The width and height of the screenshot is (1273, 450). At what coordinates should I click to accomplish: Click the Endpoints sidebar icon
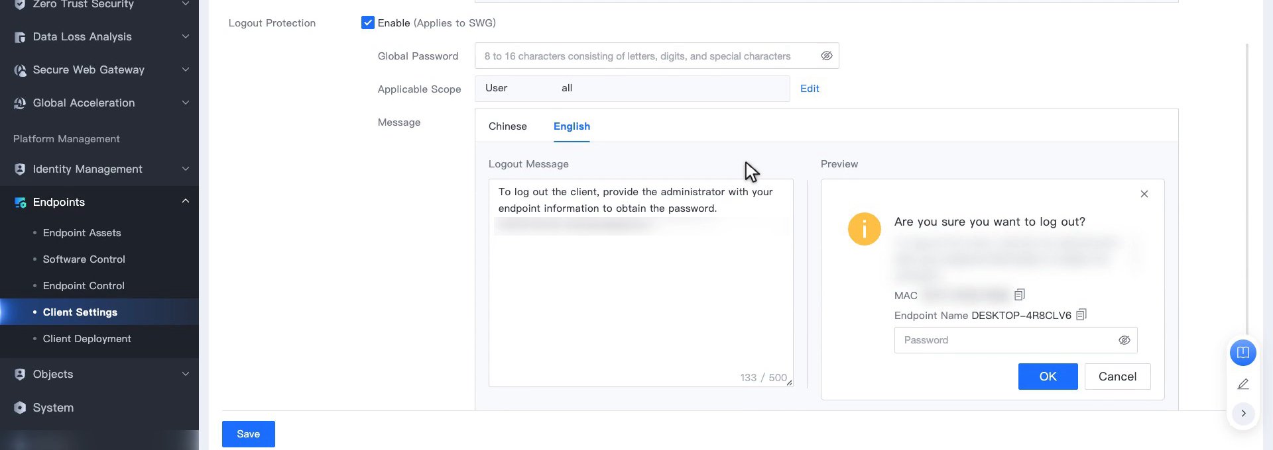20,202
